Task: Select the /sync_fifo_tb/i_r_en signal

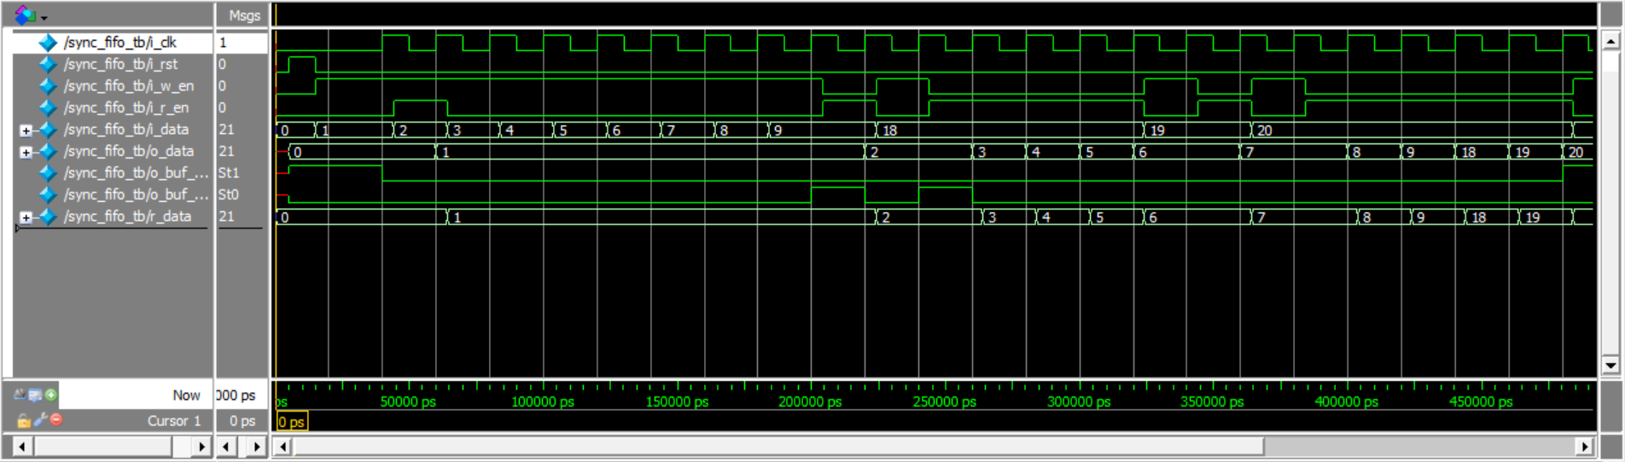Action: pyautogui.click(x=126, y=107)
